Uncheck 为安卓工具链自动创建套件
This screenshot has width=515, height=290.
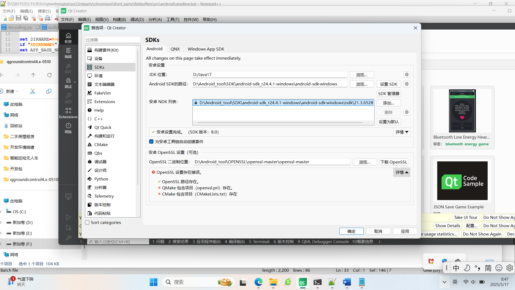pos(151,142)
